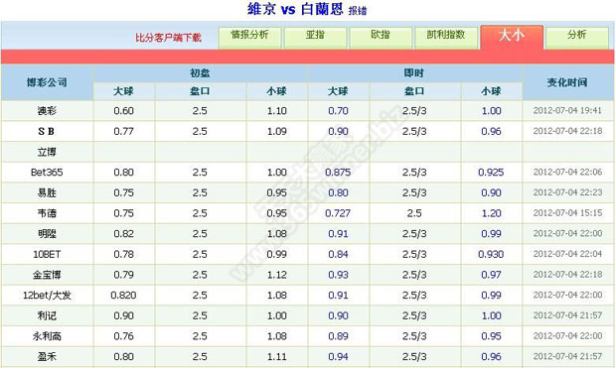Select the 易胜 company name
616x368 pixels.
(x=47, y=193)
